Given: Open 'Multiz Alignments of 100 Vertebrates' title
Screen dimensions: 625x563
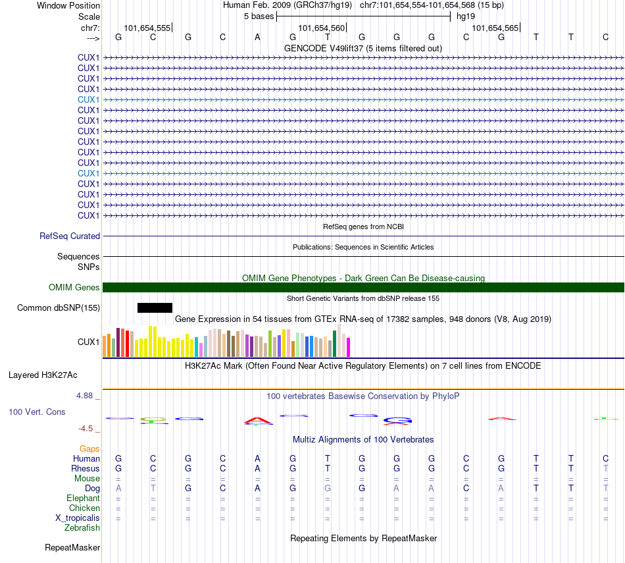Looking at the screenshot, I should tap(363, 440).
